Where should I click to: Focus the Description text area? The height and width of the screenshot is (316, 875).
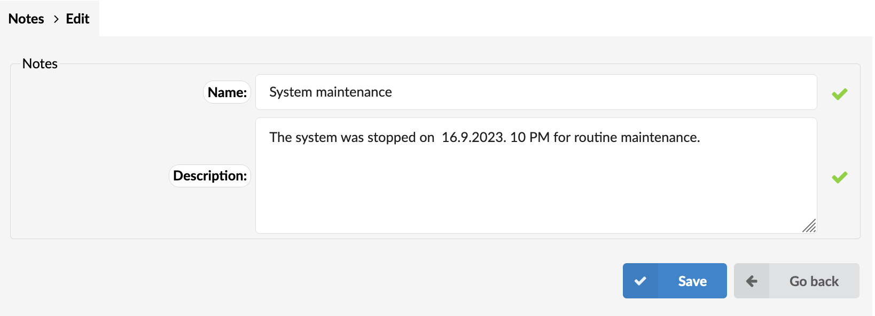pyautogui.click(x=536, y=176)
